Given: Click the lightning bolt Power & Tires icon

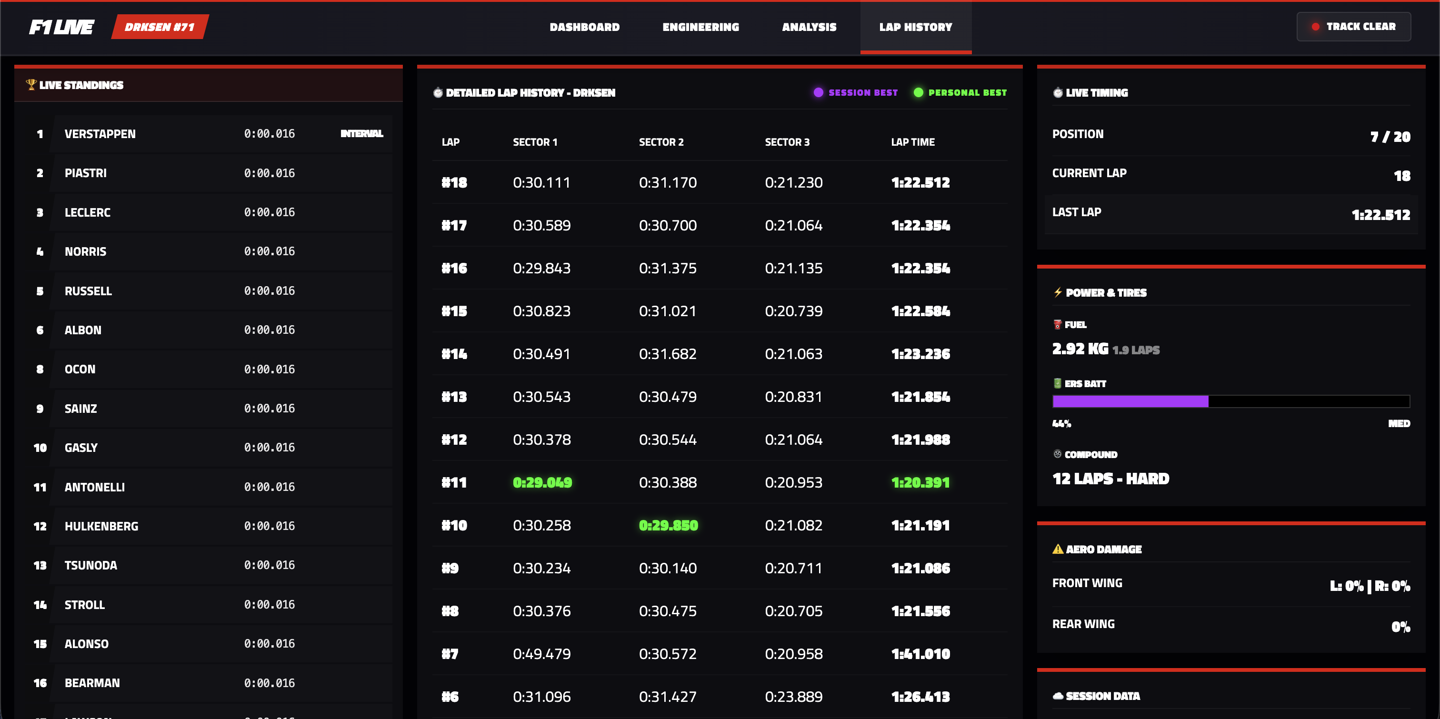Looking at the screenshot, I should pos(1058,292).
